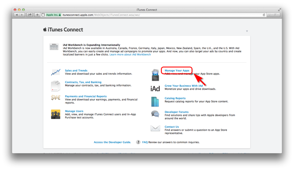Click the Reader button in address bar
The image size is (294, 170).
(x=273, y=15)
